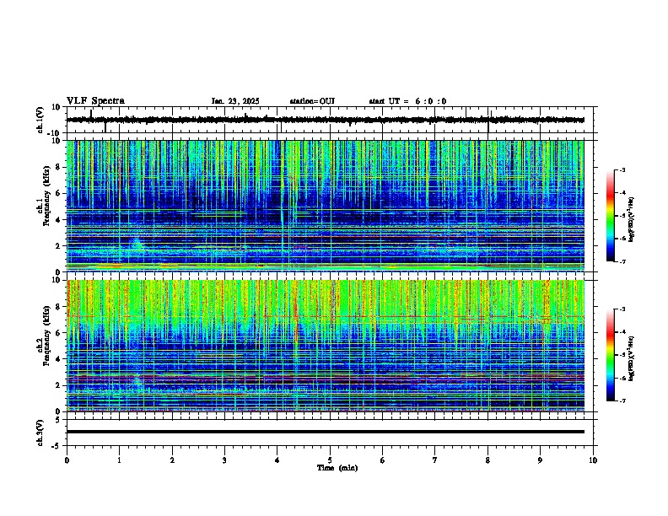
Task: Click the "ch.1(V)" axis label
Action: pos(40,120)
